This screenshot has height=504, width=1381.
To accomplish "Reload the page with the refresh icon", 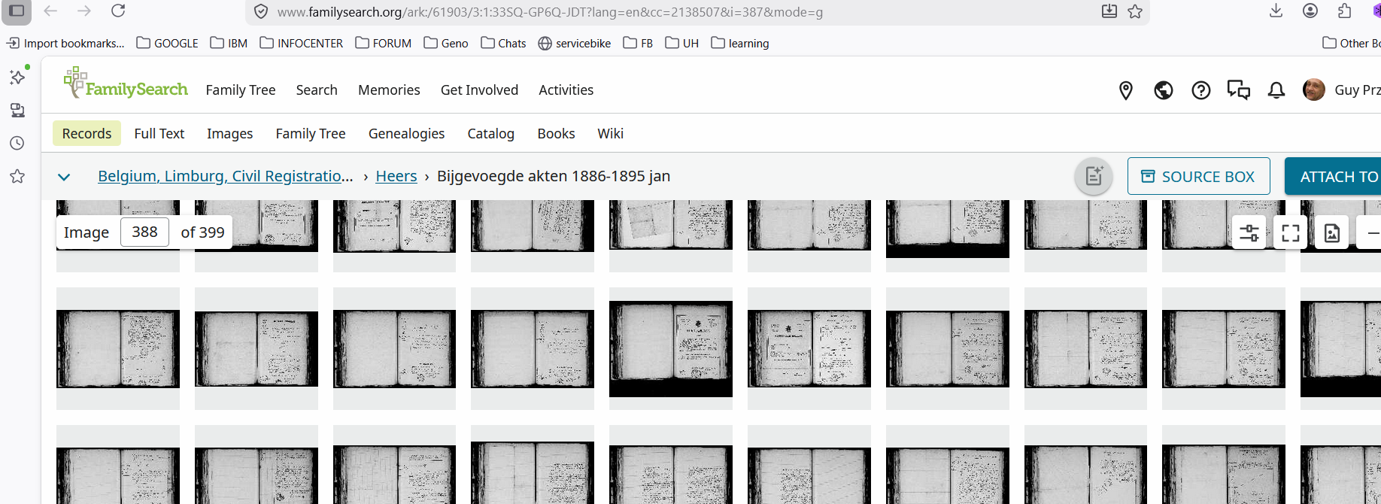I will pyautogui.click(x=118, y=11).
